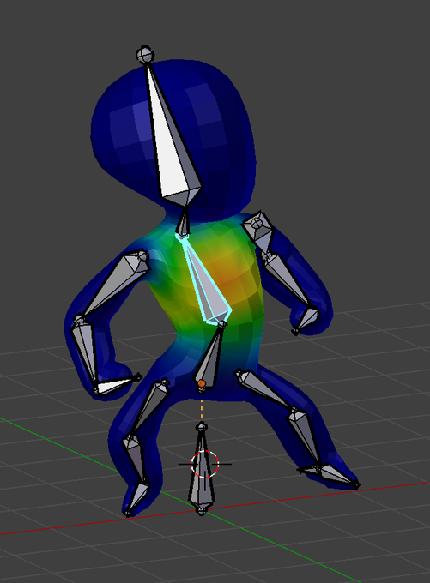
Task: Select the thigh bone of the screen's right leg
Action: click(x=265, y=389)
